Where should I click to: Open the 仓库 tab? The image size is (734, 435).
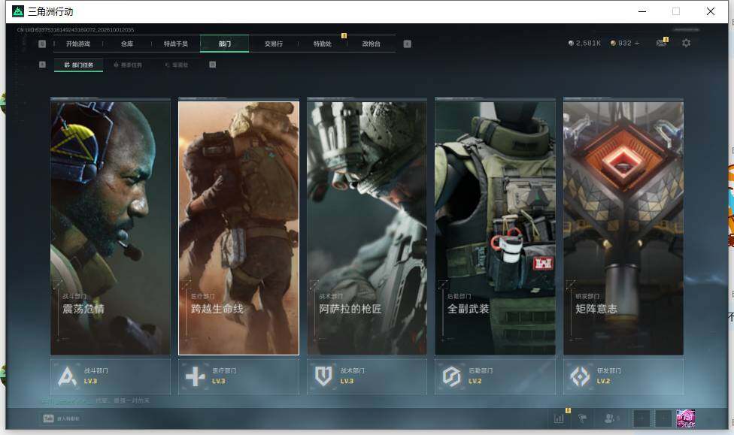point(127,44)
